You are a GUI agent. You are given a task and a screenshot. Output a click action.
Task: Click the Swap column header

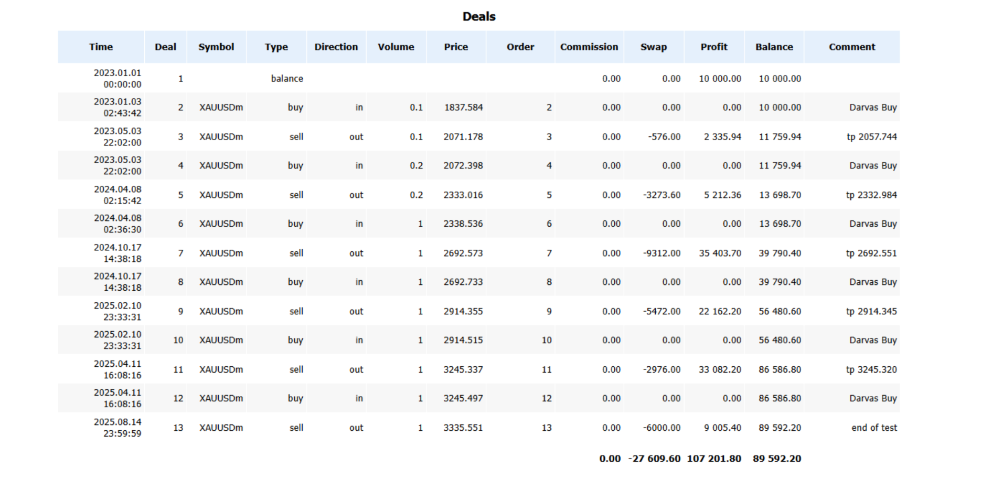[654, 47]
